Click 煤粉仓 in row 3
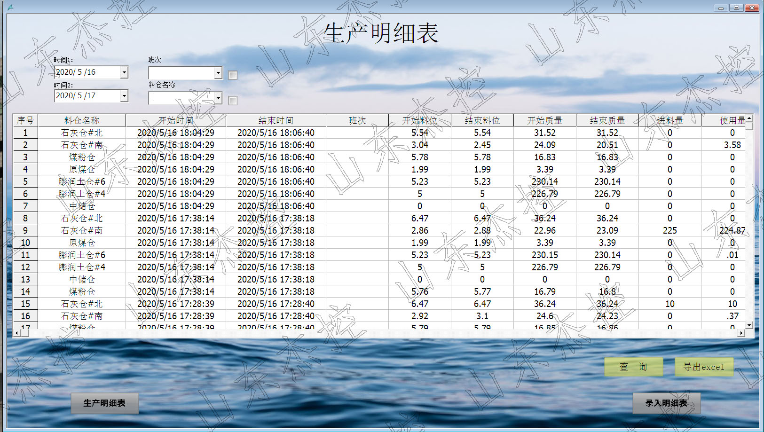This screenshot has height=432, width=764. [82, 157]
